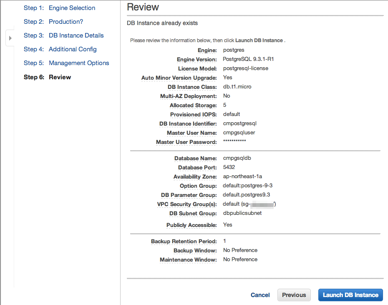
Task: Open Step 4: Additional Config
Action: pos(72,49)
